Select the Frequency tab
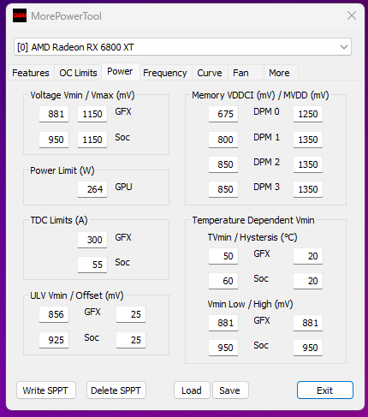This screenshot has width=368, height=417. coord(165,73)
